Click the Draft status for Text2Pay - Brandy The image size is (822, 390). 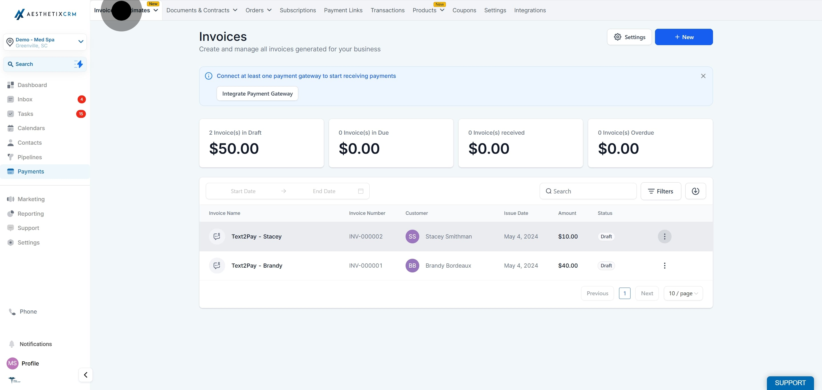(606, 266)
